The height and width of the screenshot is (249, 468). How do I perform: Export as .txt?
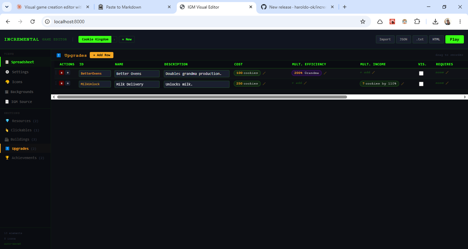pyautogui.click(x=420, y=39)
